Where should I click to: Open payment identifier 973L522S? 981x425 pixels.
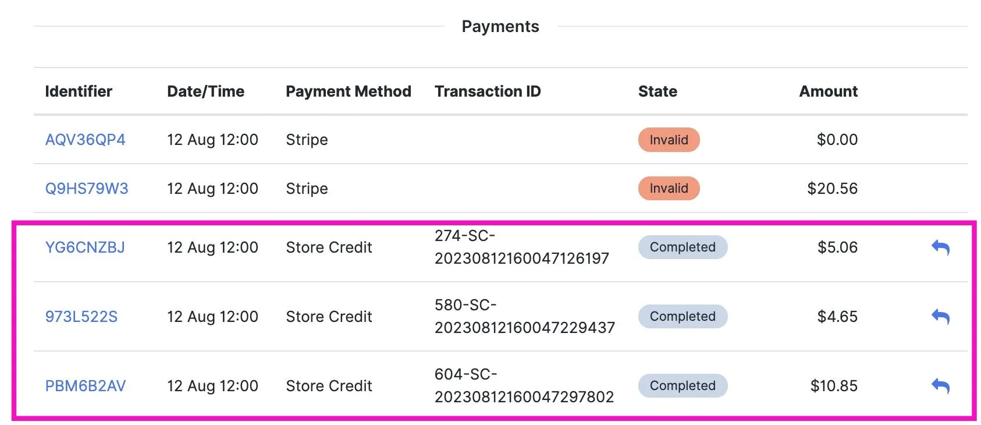[81, 317]
